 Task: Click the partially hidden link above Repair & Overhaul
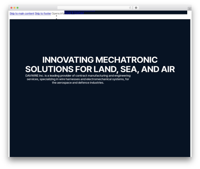click(80, 11)
